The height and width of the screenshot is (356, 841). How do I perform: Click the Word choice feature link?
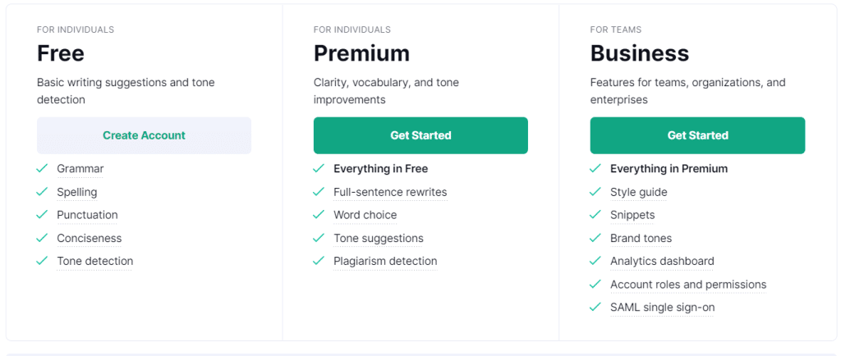(x=365, y=215)
